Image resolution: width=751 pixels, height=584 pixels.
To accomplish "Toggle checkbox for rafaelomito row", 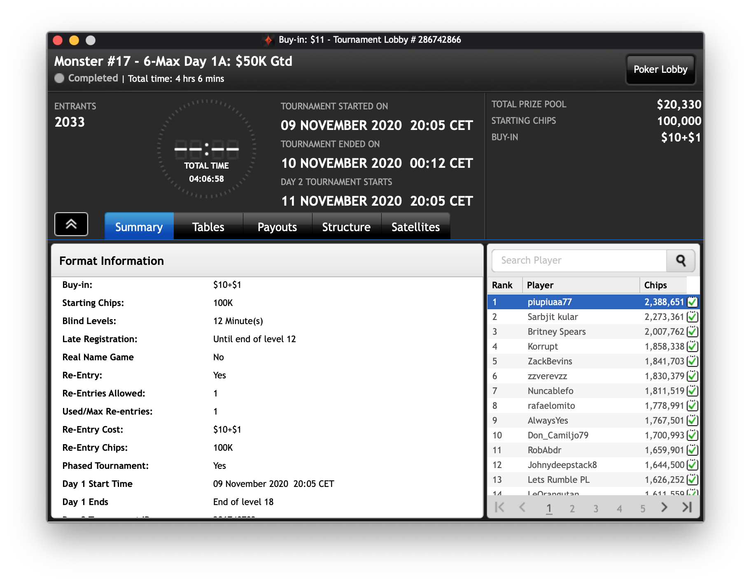I will click(693, 406).
